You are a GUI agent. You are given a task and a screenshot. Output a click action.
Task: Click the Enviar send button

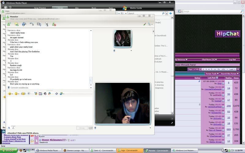(x=82, y=128)
